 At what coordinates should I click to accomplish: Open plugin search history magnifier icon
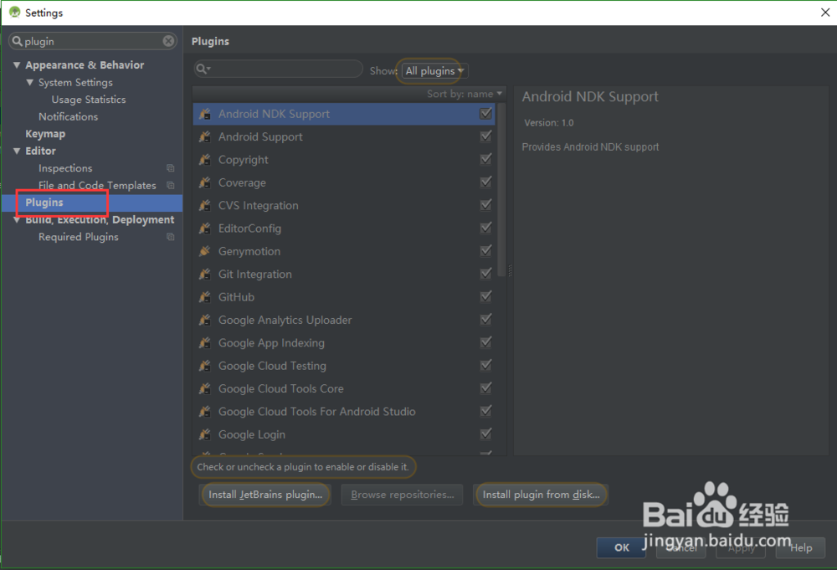point(203,69)
